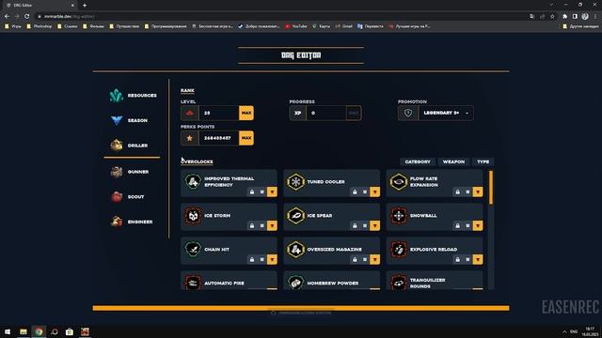Open the Gmail bookmark
Screen dimensions: 602x338
point(344,26)
